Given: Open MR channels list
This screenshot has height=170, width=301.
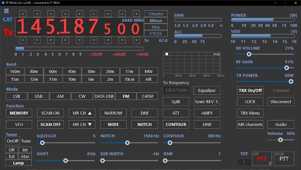Looking at the screenshot, I should 250,124.
